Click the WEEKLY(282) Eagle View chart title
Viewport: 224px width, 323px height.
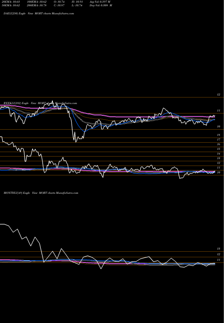point(40,103)
